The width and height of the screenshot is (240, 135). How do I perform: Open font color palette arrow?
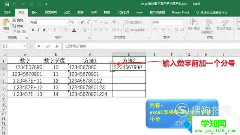tap(78, 30)
